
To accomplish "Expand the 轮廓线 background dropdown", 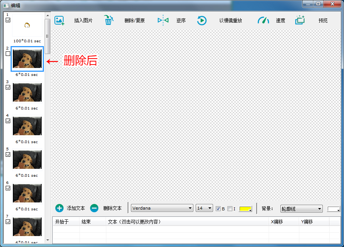I will point(301,208).
